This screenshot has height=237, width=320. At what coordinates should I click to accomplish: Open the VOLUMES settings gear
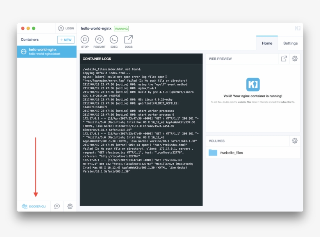pos(295,141)
